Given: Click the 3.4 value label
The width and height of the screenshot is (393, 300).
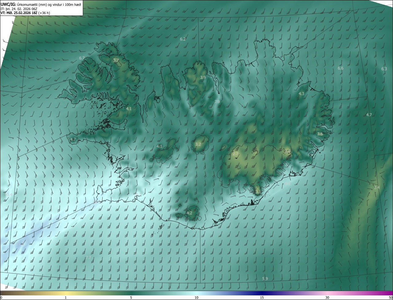Looking at the screenshot, I should [377, 187].
